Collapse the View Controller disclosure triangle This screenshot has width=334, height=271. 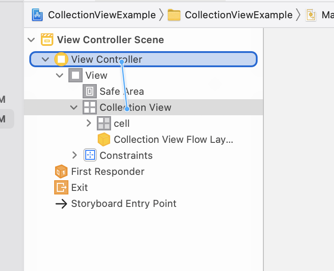click(45, 59)
